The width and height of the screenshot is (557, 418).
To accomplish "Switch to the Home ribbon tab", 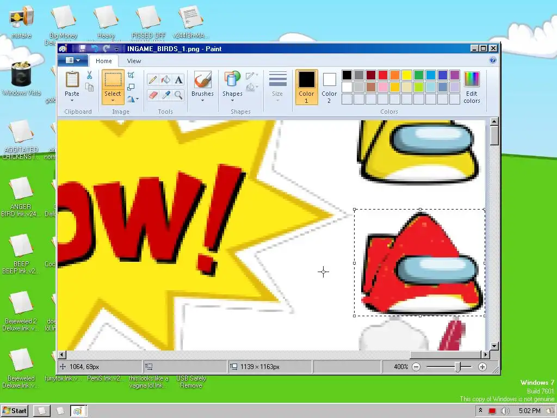I will coord(104,61).
